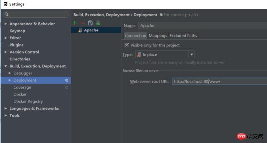Open the Type dropdown showing In place
Screen dimensions: 267x143
point(165,54)
